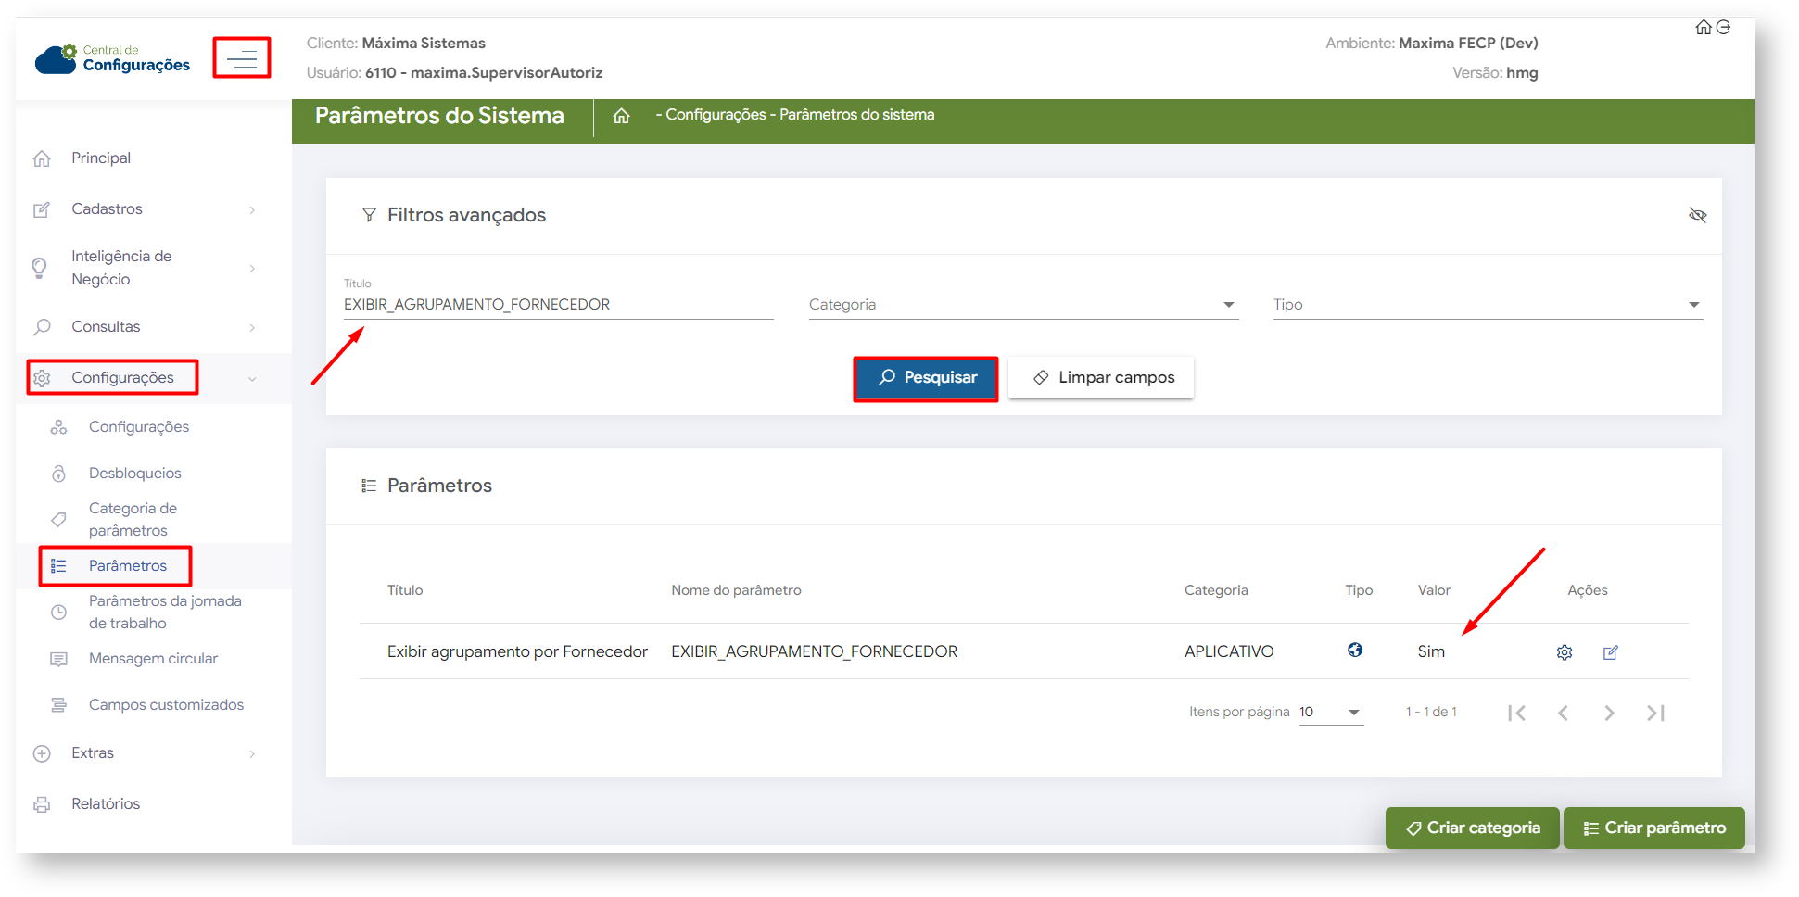Image resolution: width=1799 pixels, height=897 pixels.
Task: Click the home icon in breadcrumb
Action: (x=621, y=116)
